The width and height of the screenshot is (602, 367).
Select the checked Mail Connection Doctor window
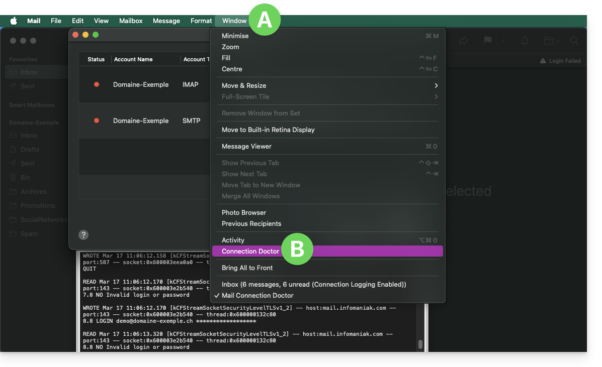pos(257,295)
